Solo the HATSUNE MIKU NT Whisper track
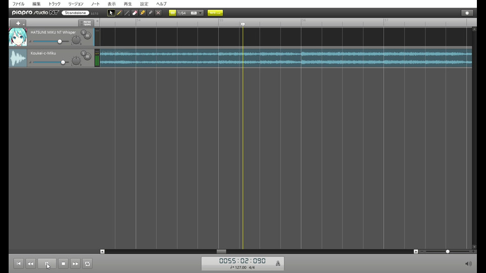Image resolution: width=486 pixels, height=273 pixels. coord(83,32)
